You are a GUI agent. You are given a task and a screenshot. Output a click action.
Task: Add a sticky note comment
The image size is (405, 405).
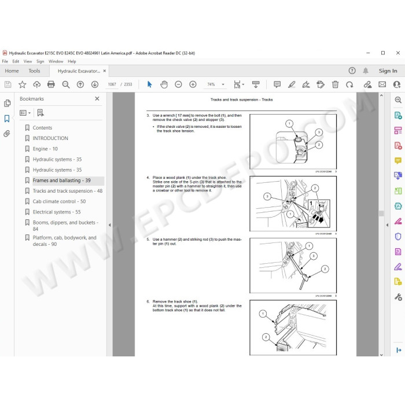click(277, 84)
